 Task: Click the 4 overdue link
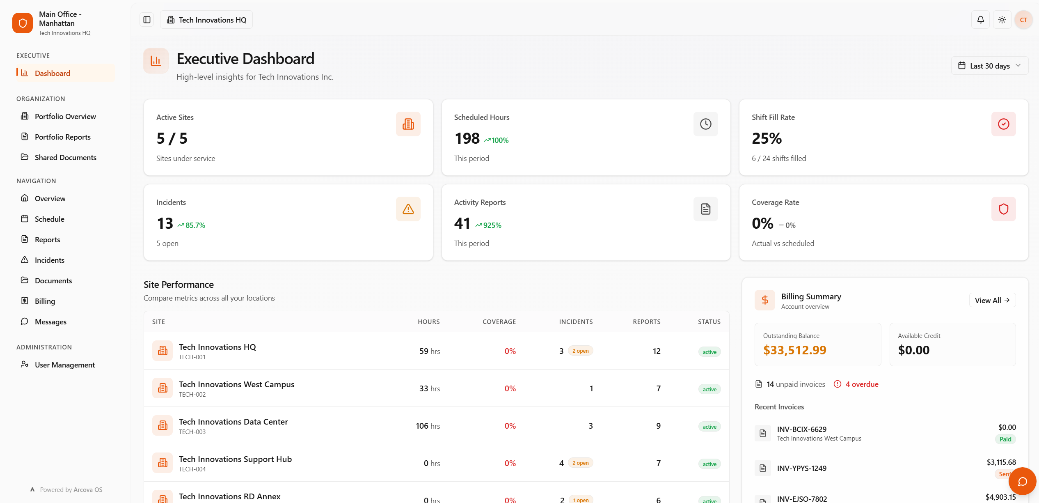click(862, 384)
